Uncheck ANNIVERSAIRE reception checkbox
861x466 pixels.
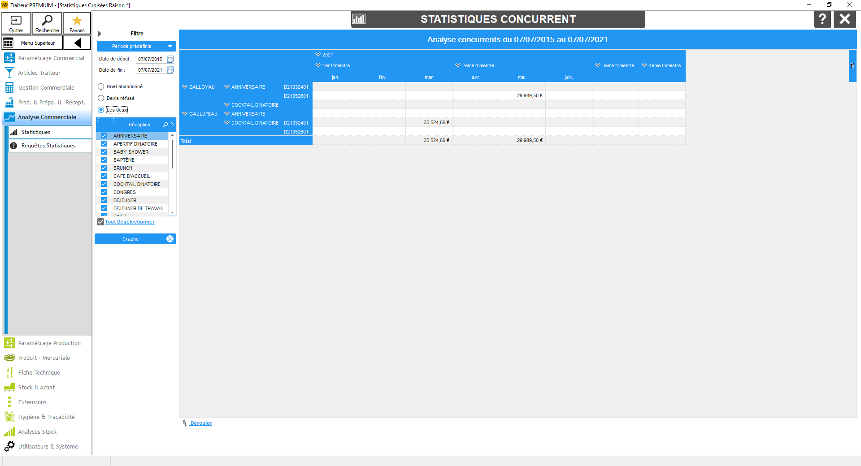[x=104, y=136]
